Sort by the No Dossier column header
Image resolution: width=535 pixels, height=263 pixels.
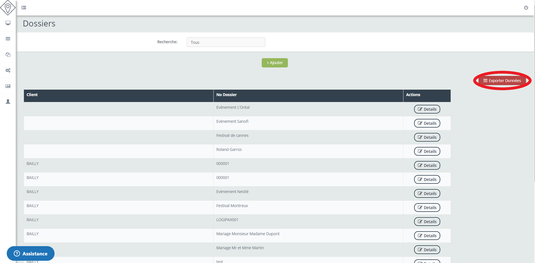226,95
